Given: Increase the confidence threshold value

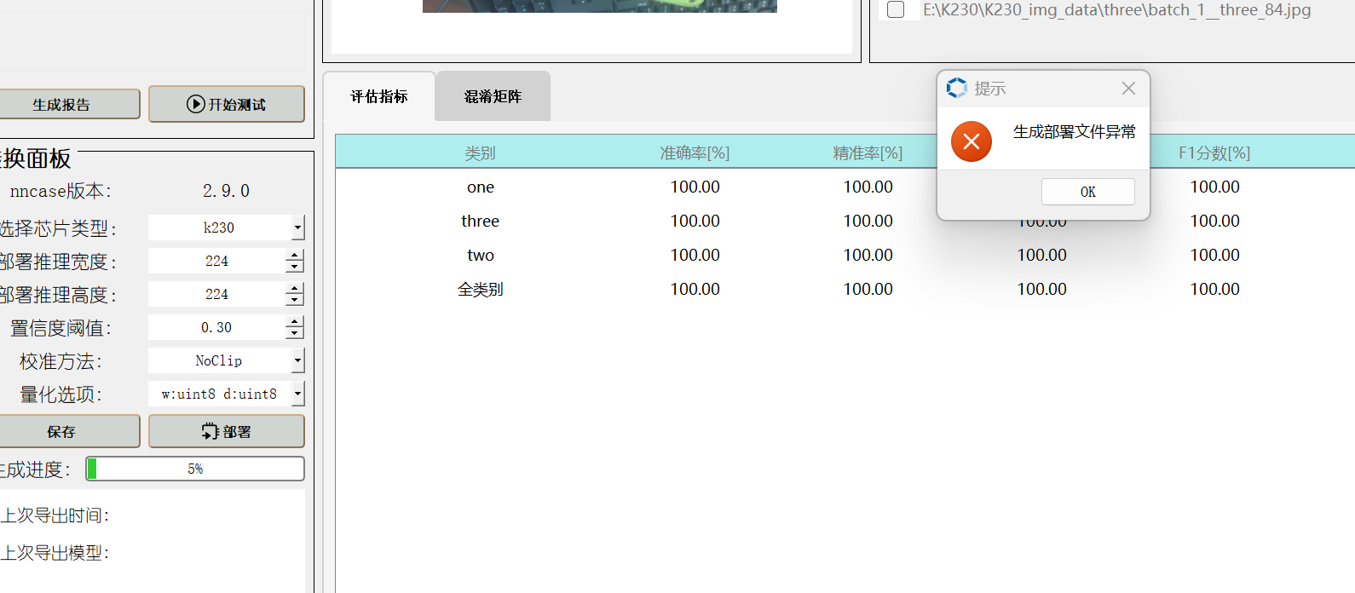Looking at the screenshot, I should coord(295,322).
